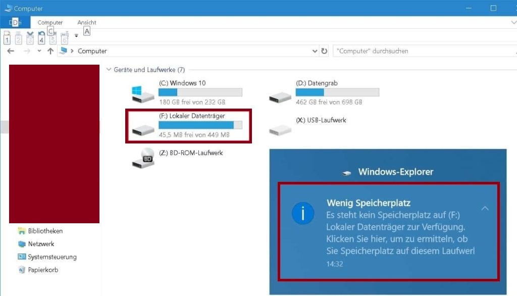Screen dimensions: 517x296
Task: Click the text 180 GB frei von 232 GB
Action: (x=192, y=103)
